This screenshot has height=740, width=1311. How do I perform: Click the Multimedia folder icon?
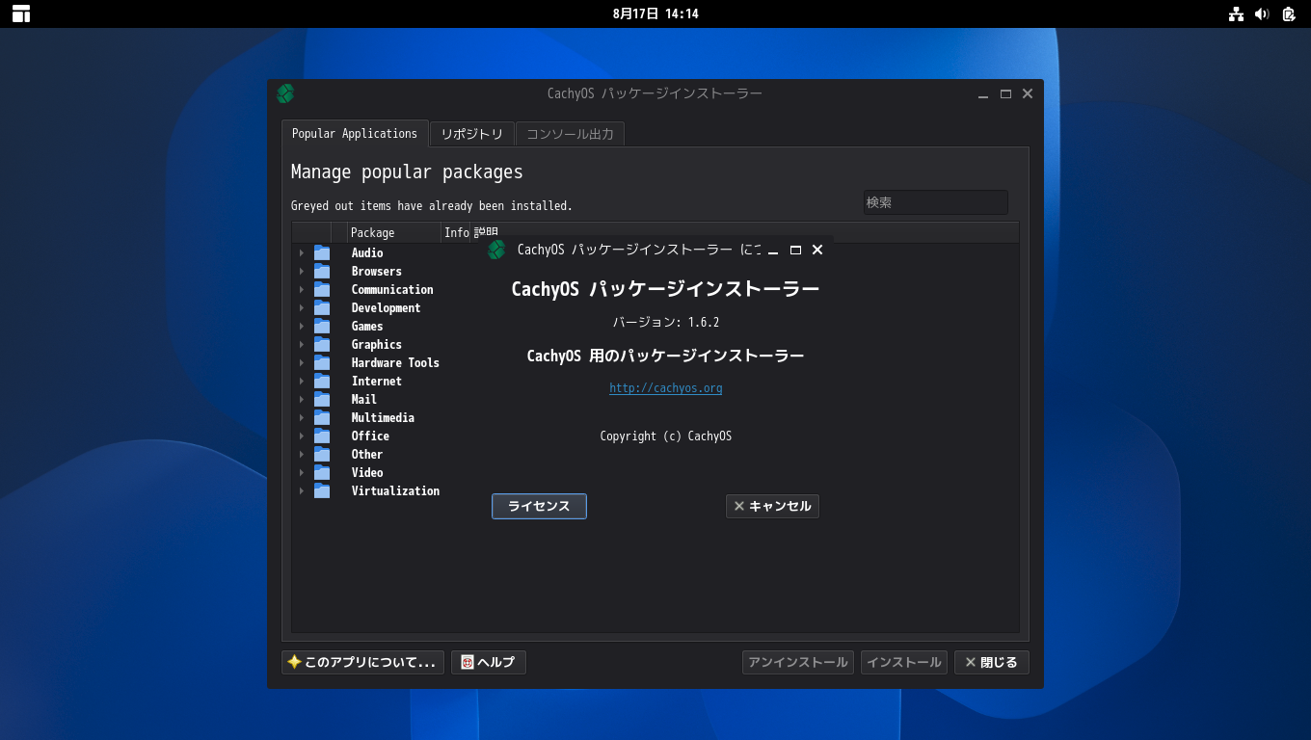click(322, 417)
